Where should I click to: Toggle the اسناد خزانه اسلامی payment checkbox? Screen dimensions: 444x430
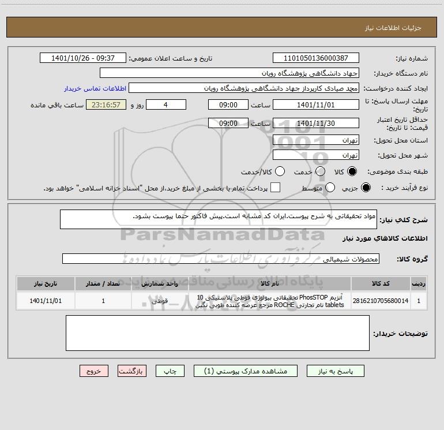click(x=275, y=188)
